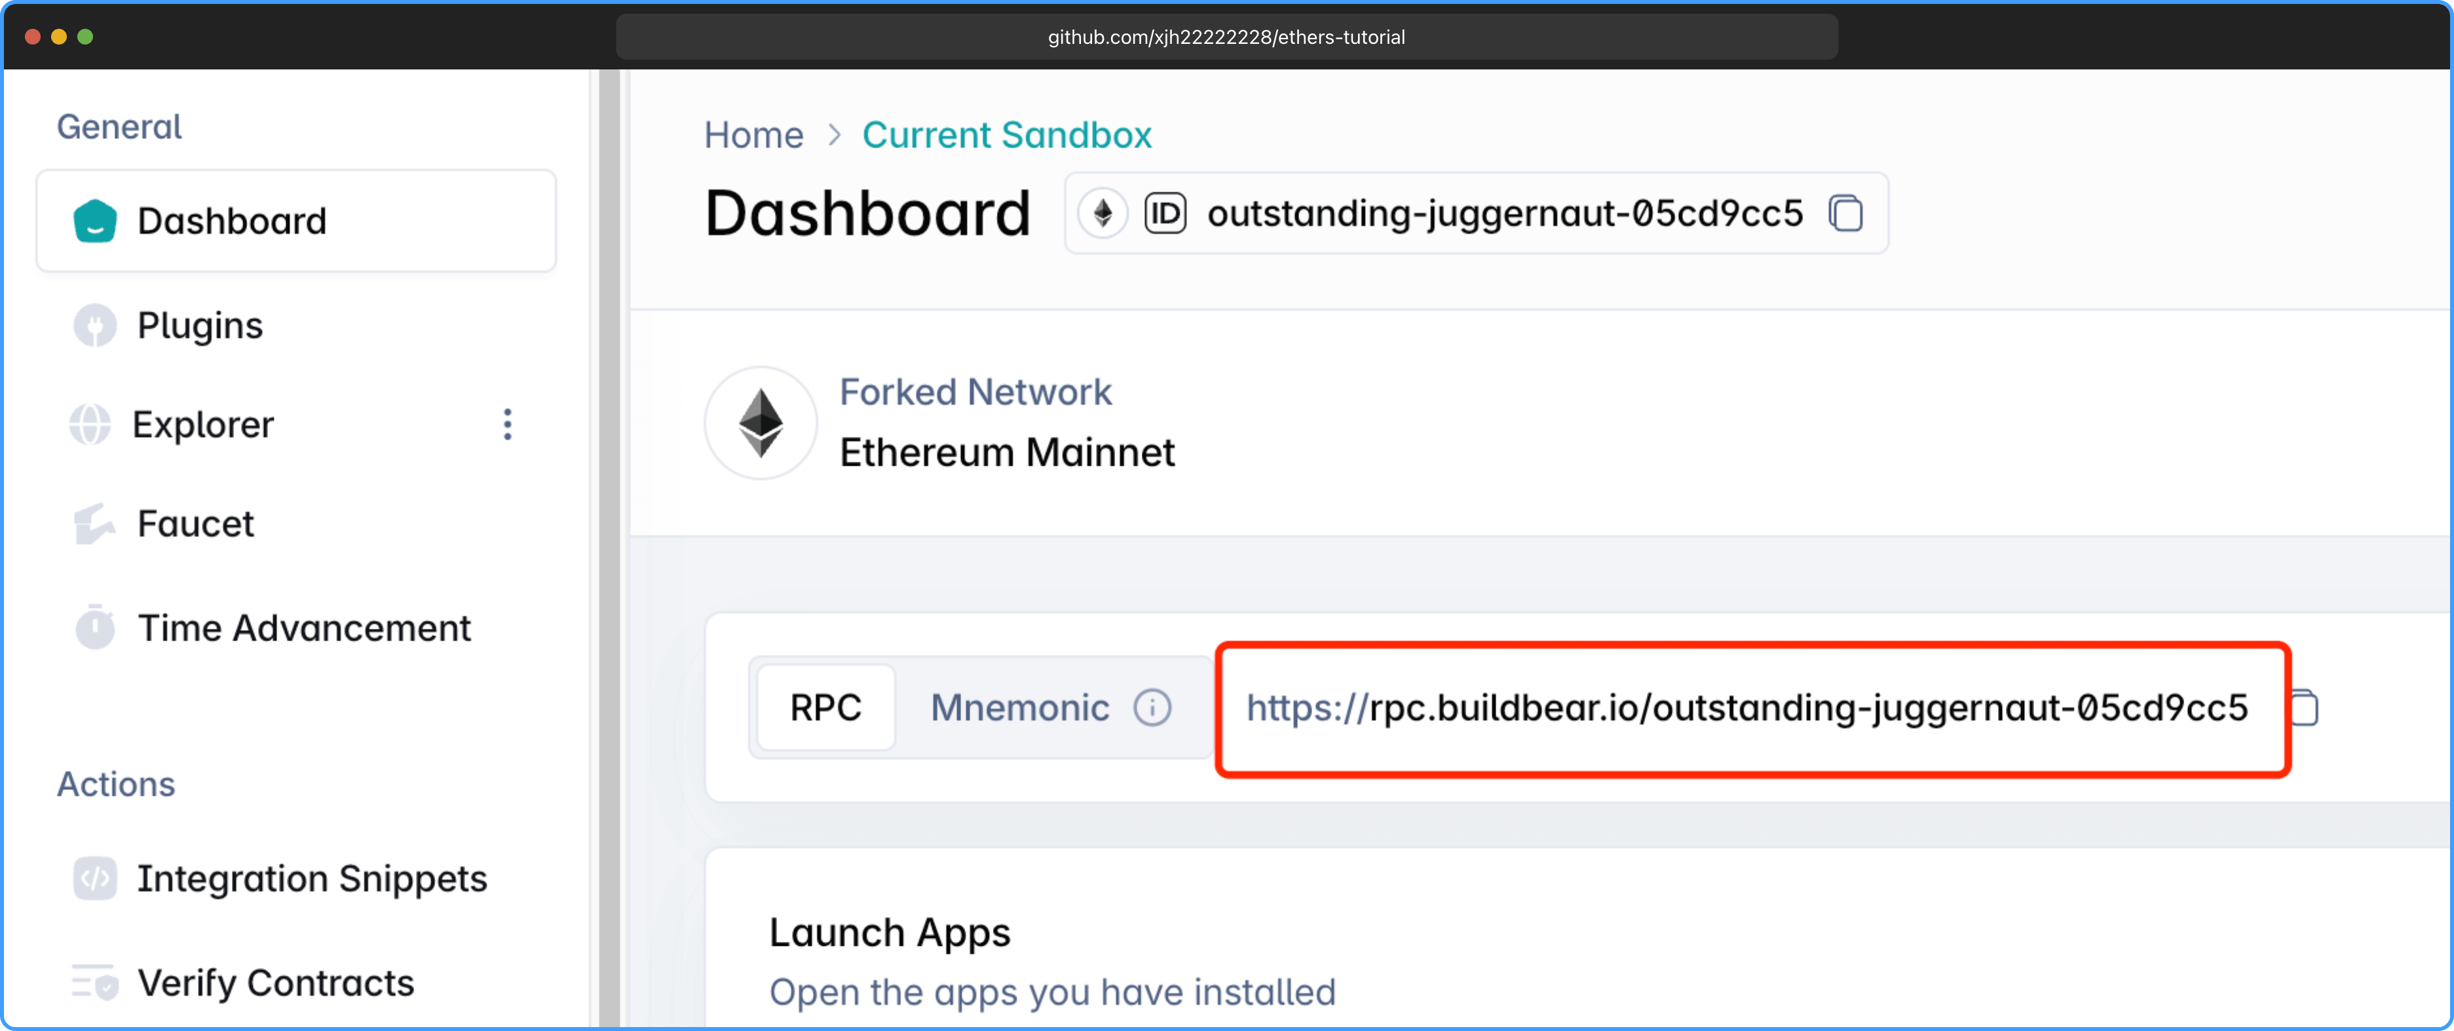Click the Actions section label

click(x=116, y=785)
